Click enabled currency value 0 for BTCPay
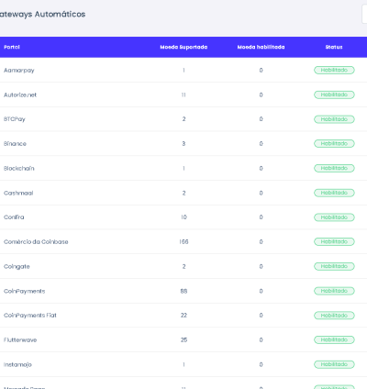Viewport: 367px width, 389px height. [261, 119]
